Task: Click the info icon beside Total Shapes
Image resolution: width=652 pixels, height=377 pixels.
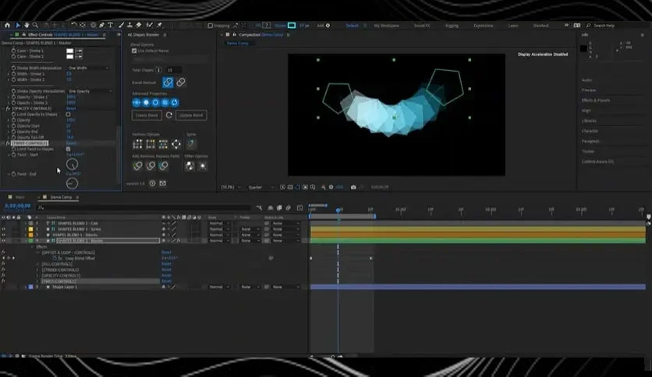Action: click(x=158, y=70)
